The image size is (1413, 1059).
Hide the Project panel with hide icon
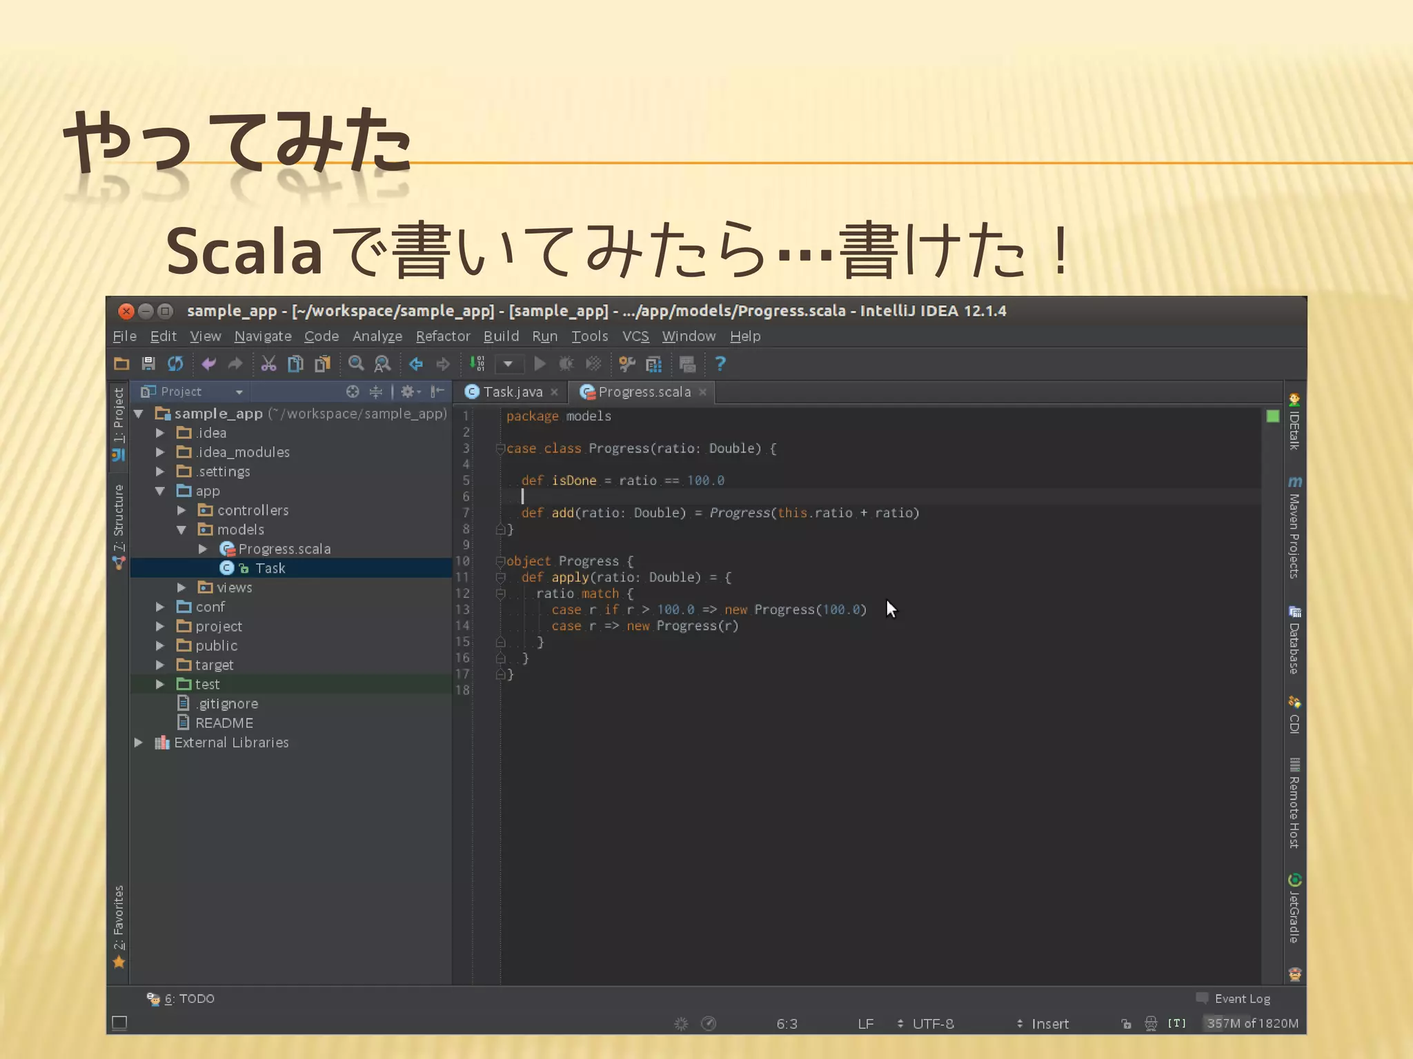[437, 392]
